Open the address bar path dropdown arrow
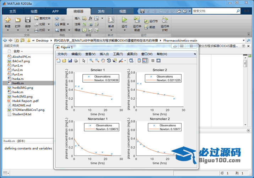The height and width of the screenshot is (178, 254). click(x=243, y=40)
